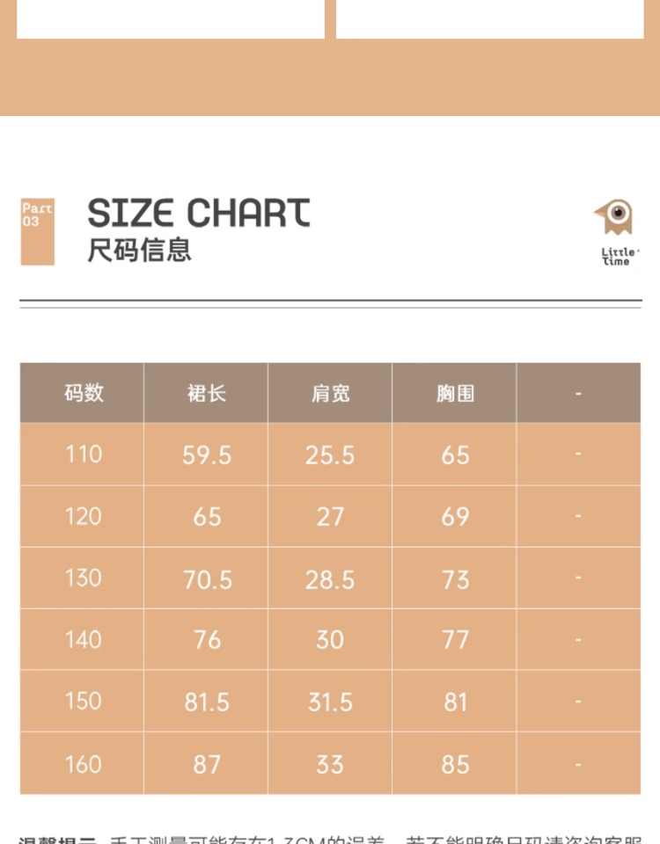Click the 33 shoulder width cell
660x844 pixels.
click(x=330, y=764)
